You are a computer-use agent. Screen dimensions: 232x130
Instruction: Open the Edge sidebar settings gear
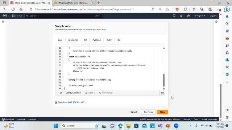(227, 117)
